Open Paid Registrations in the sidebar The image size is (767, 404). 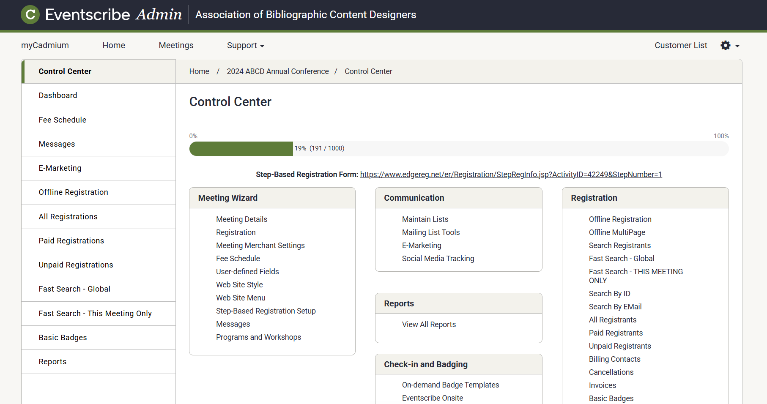99,241
